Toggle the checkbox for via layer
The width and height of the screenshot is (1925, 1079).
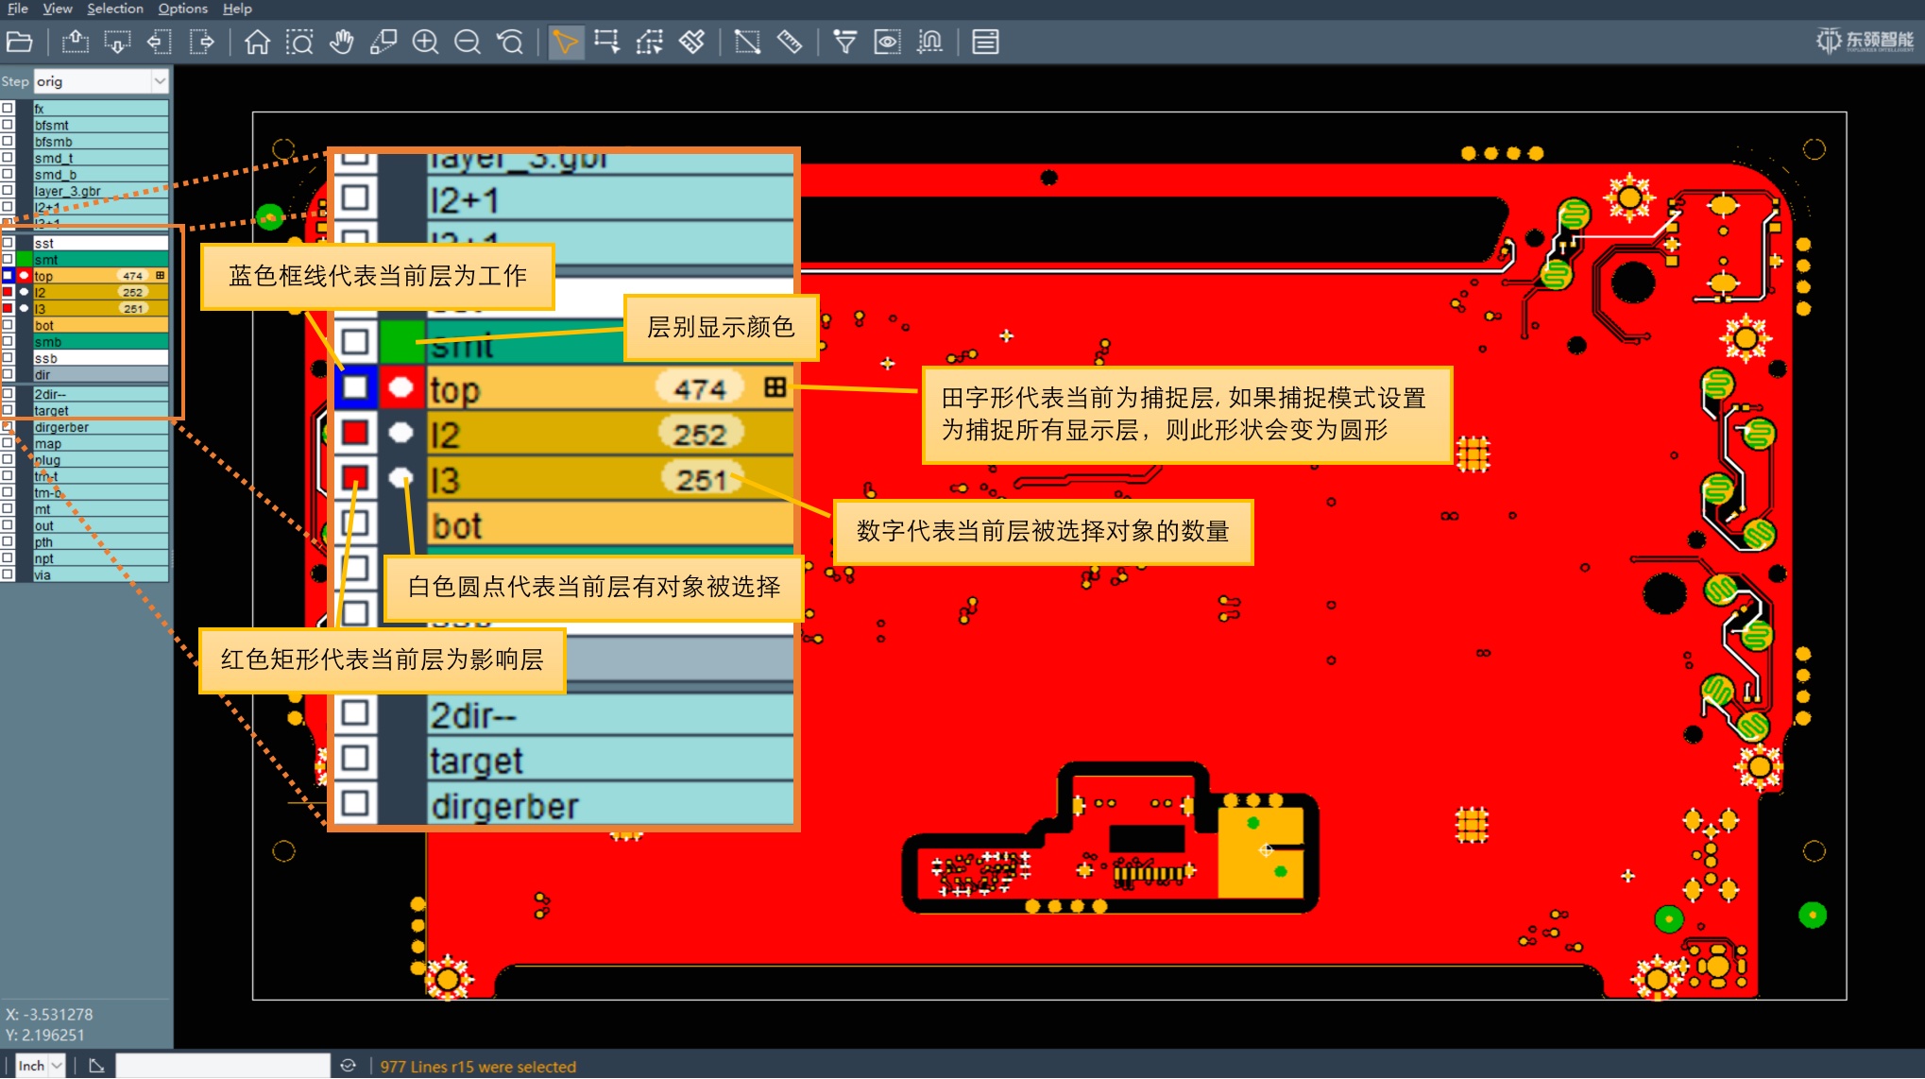point(7,574)
